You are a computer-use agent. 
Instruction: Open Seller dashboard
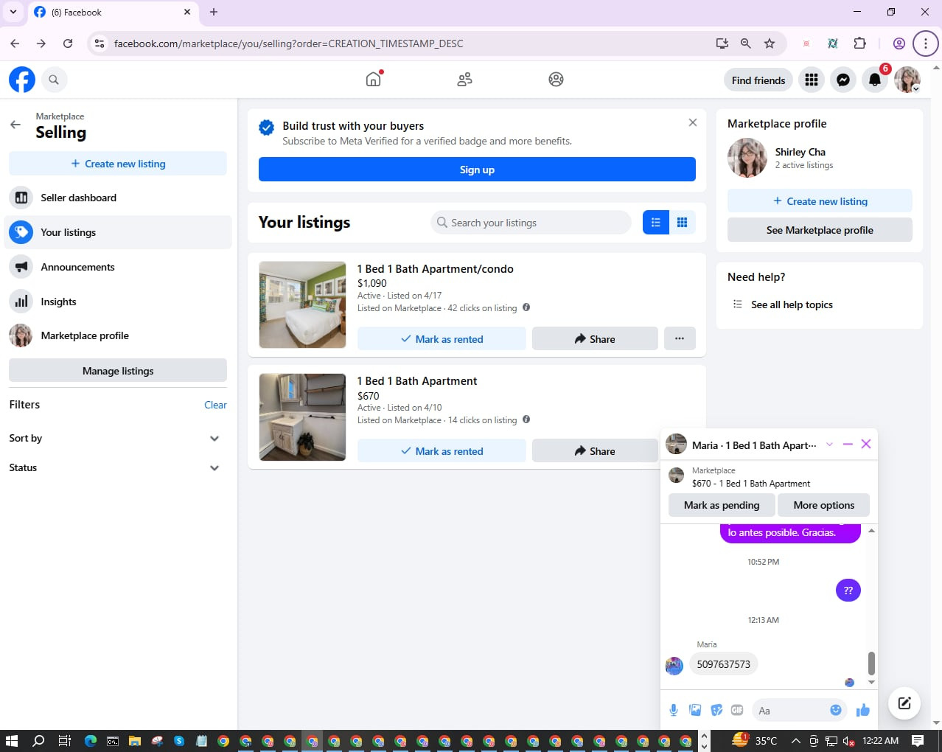point(118,198)
